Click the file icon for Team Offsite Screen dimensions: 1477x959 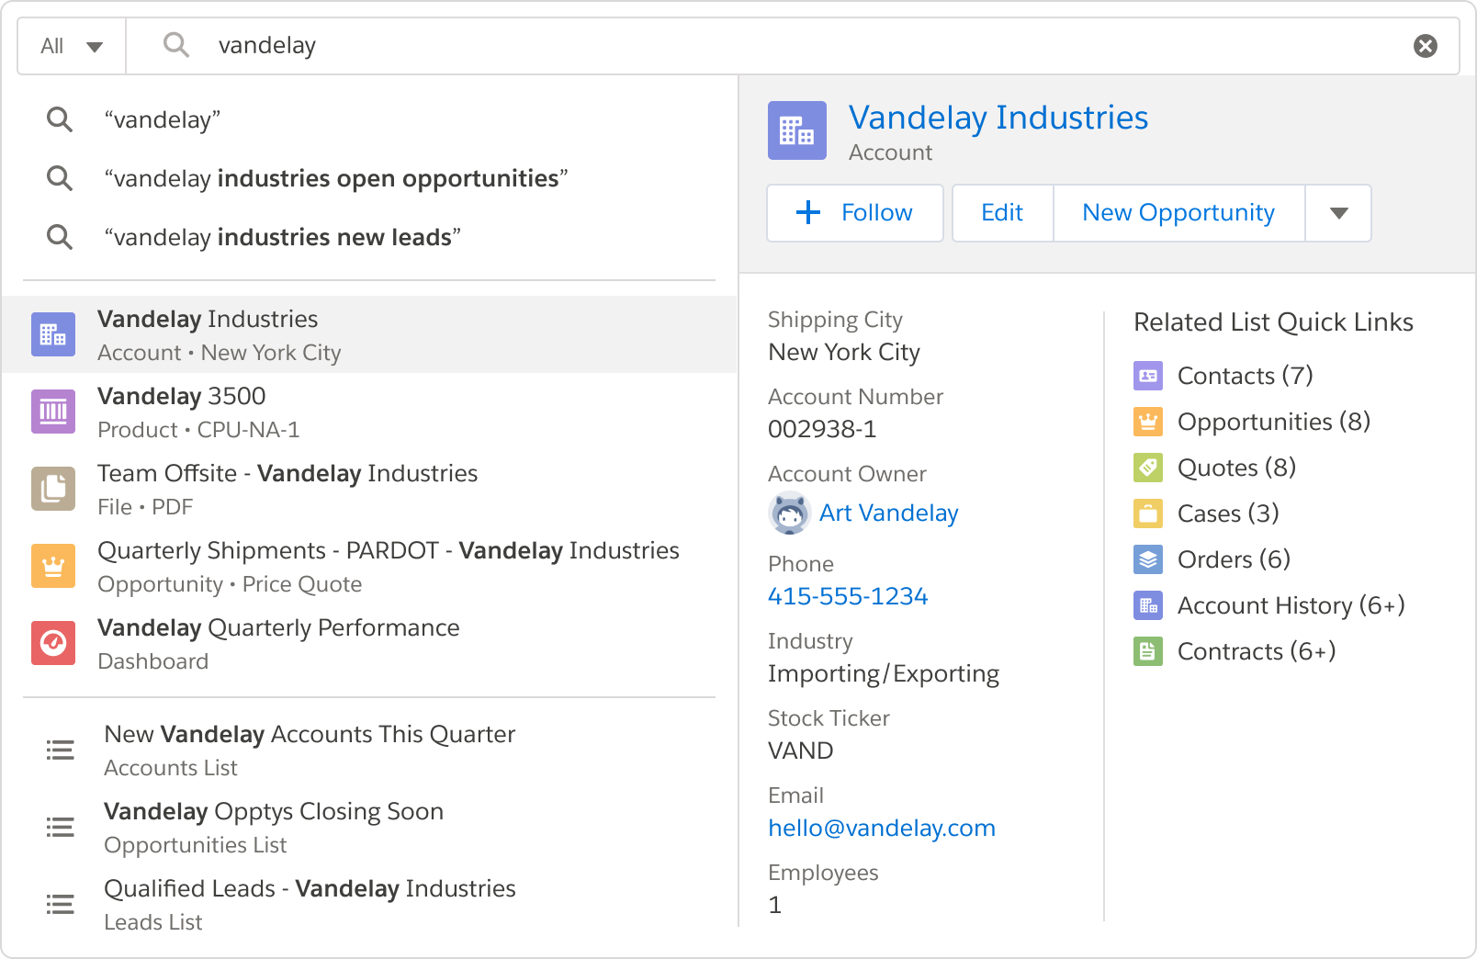pyautogui.click(x=53, y=489)
